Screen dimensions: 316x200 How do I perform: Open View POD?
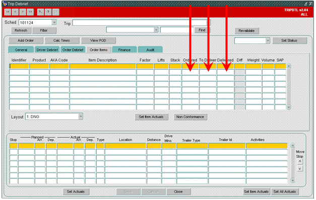[x=98, y=40]
